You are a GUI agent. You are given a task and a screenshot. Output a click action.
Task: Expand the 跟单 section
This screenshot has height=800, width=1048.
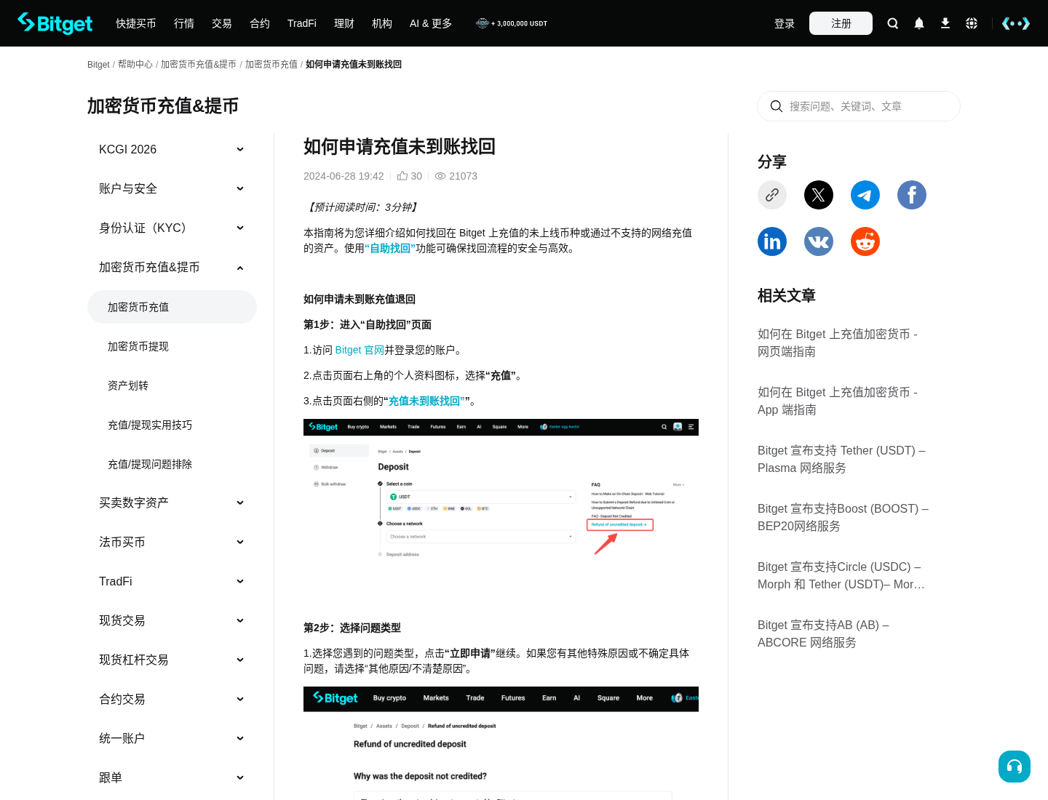click(x=172, y=777)
